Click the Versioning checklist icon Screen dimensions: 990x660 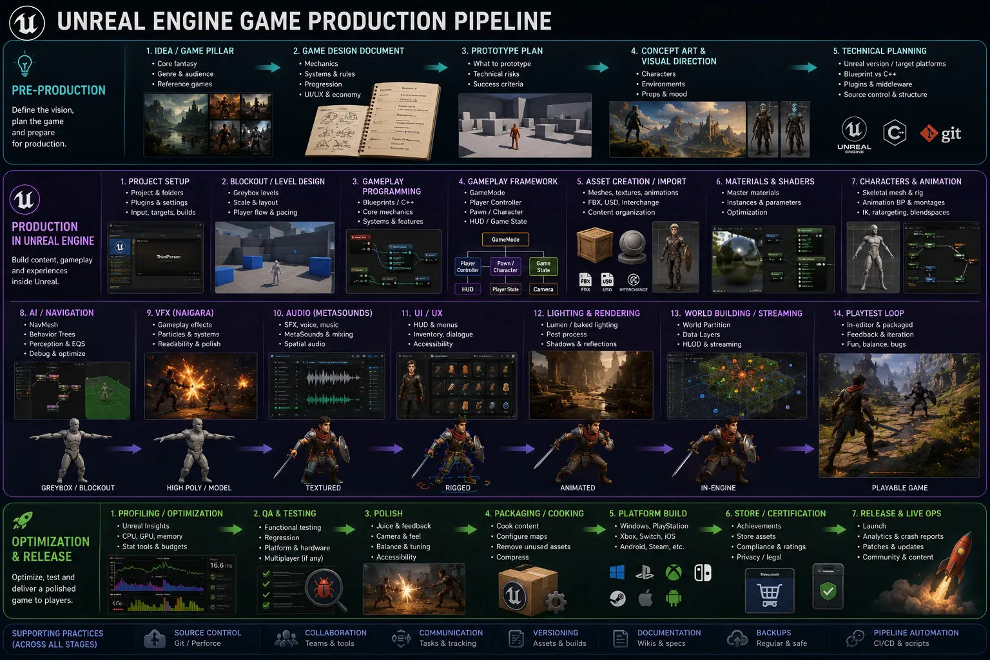pos(516,639)
